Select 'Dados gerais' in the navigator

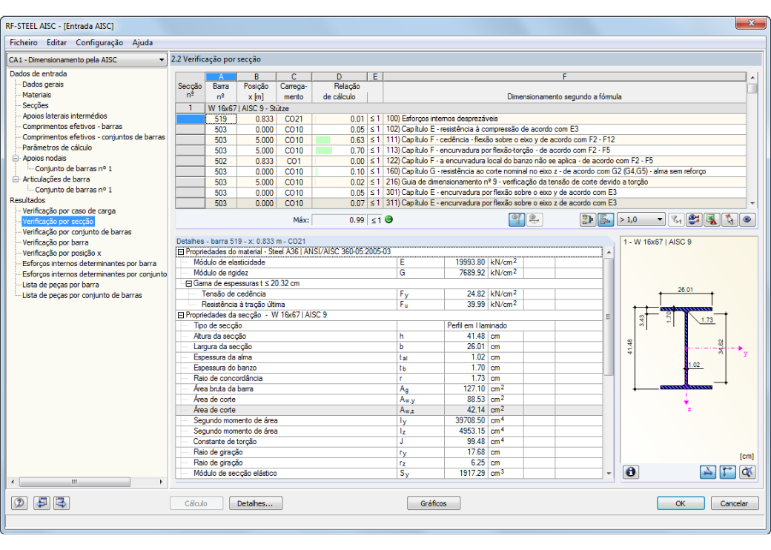(x=43, y=85)
